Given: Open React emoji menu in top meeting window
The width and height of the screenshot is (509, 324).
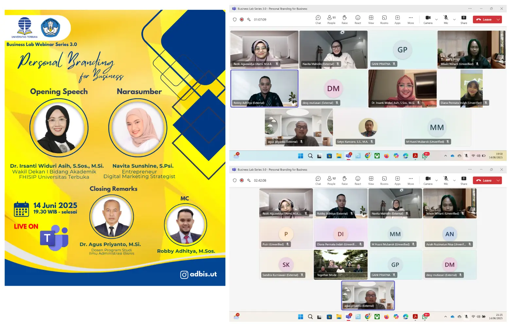Looking at the screenshot, I should click(358, 19).
